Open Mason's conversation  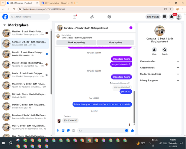pos(25,64)
